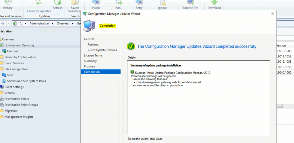Open the navigation history dropdown arrow
Image resolution: width=294 pixels, height=143 pixels.
(8, 24)
